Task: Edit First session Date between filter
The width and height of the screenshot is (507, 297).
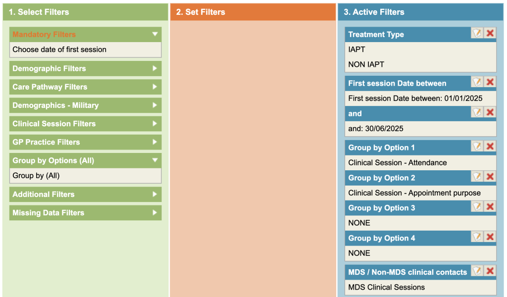Action: (477, 82)
